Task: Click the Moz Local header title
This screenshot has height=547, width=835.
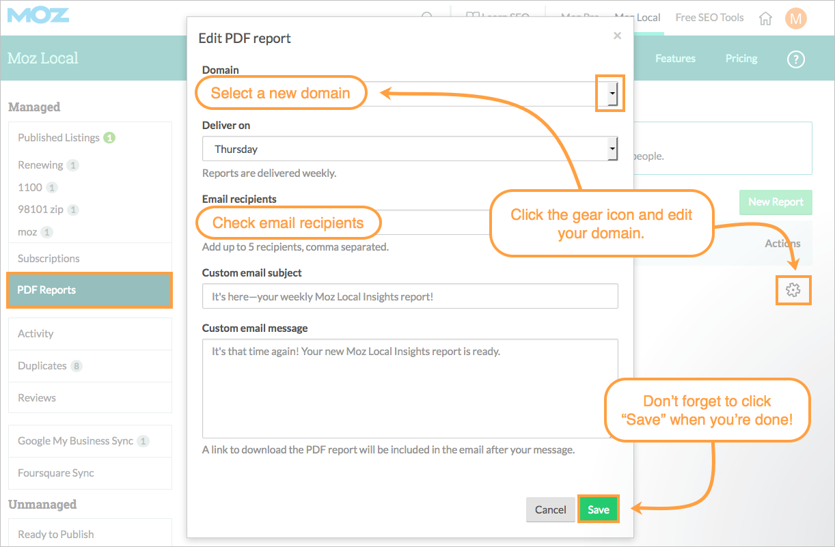Action: coord(43,58)
